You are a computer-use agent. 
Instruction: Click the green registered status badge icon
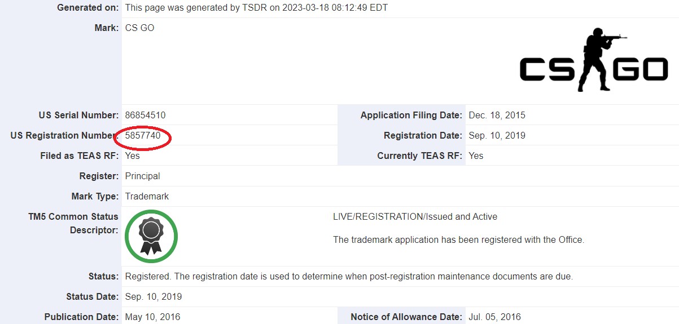(151, 236)
